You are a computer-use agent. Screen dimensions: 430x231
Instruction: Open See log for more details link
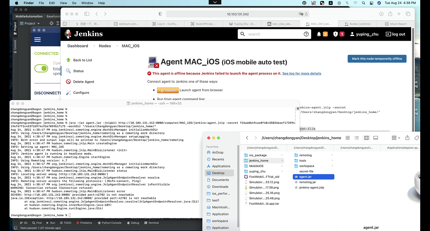coord(302,74)
